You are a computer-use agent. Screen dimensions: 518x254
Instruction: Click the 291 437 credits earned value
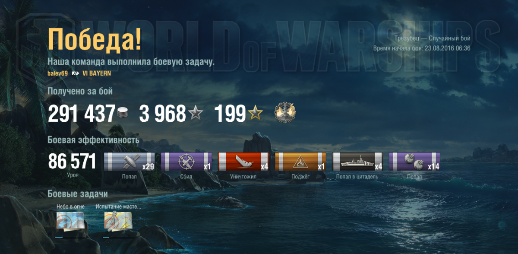pos(82,114)
